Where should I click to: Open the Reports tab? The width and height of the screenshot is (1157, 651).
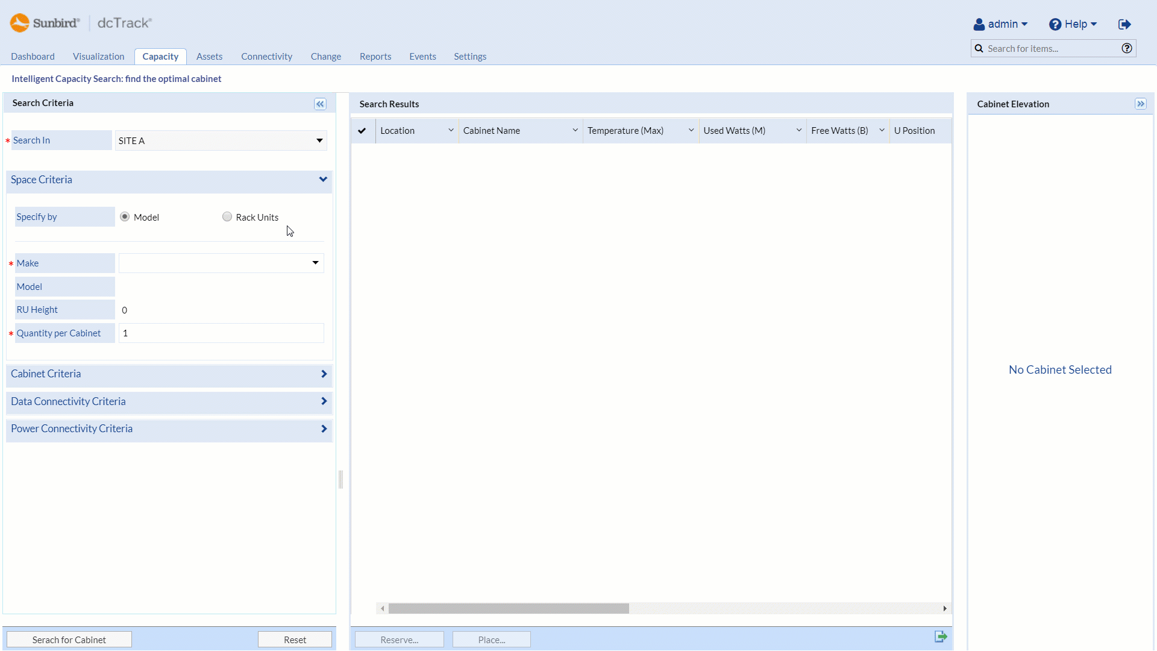[375, 57]
